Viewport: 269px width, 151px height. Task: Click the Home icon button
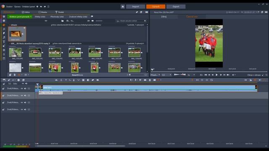point(123,7)
